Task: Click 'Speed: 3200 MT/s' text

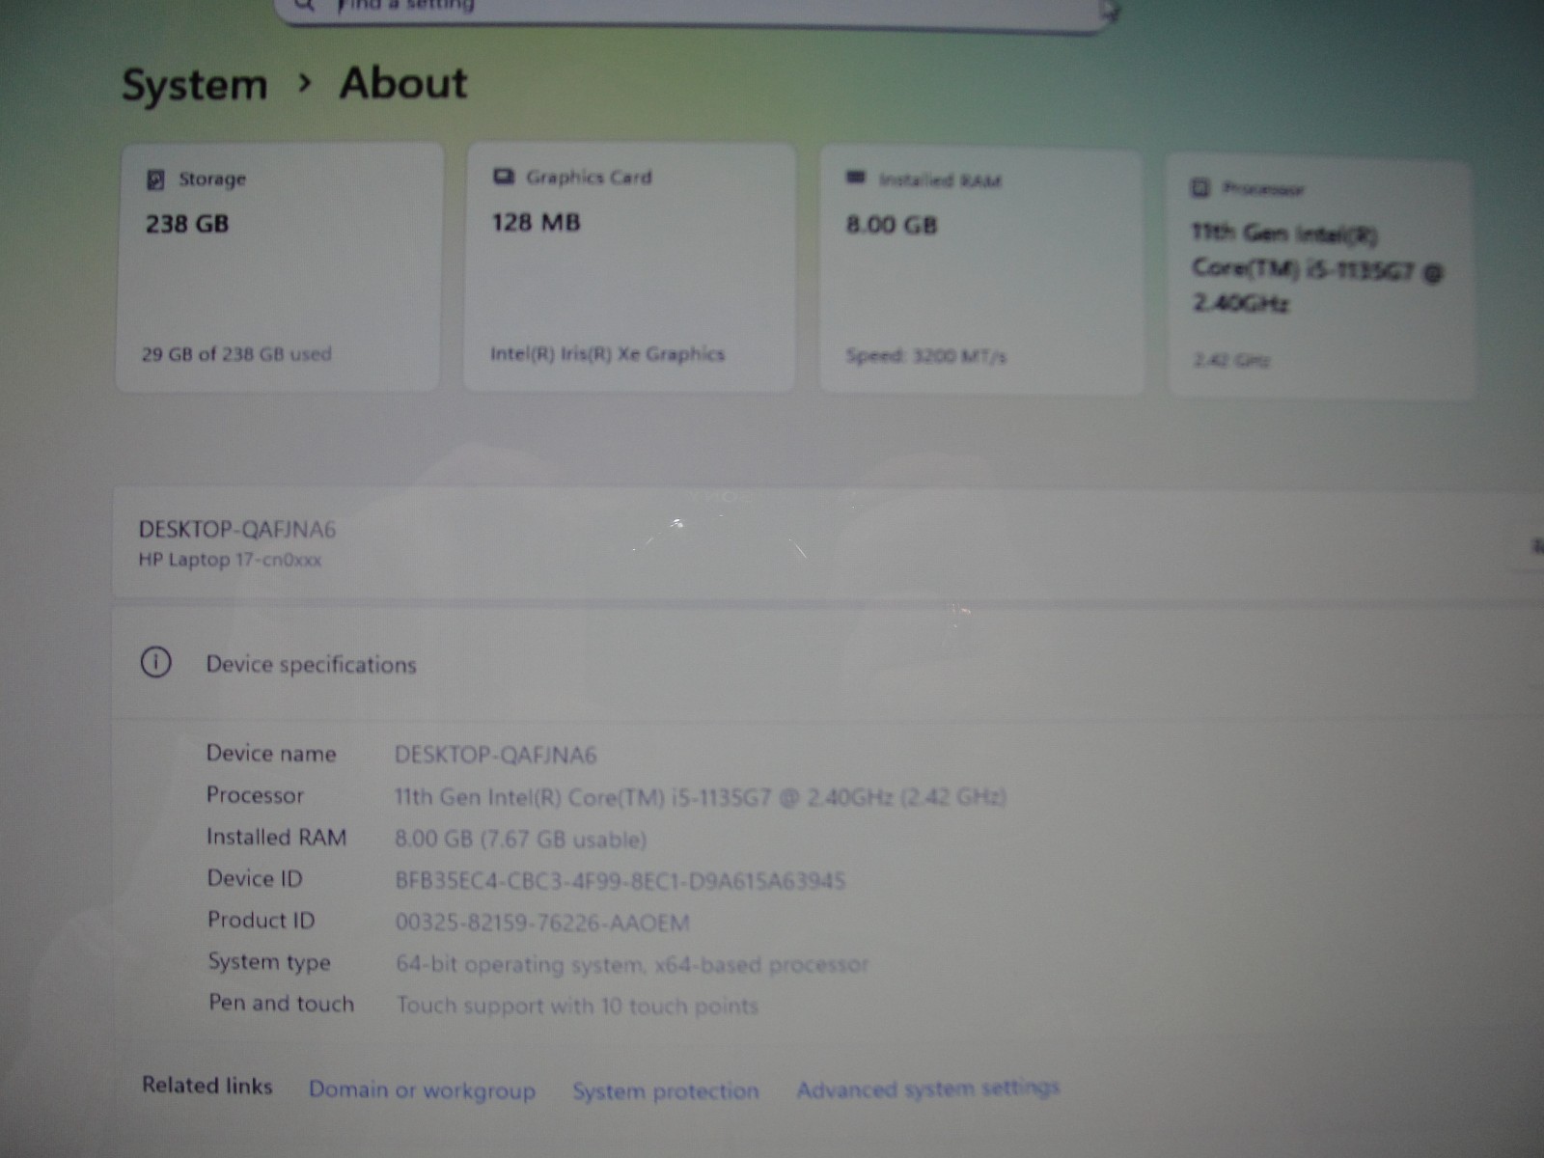Action: click(926, 356)
